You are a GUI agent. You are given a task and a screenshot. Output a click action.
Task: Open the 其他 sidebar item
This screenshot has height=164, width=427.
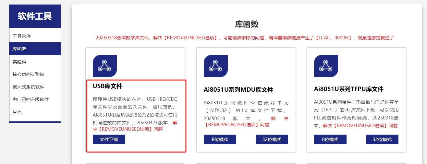tap(35, 112)
